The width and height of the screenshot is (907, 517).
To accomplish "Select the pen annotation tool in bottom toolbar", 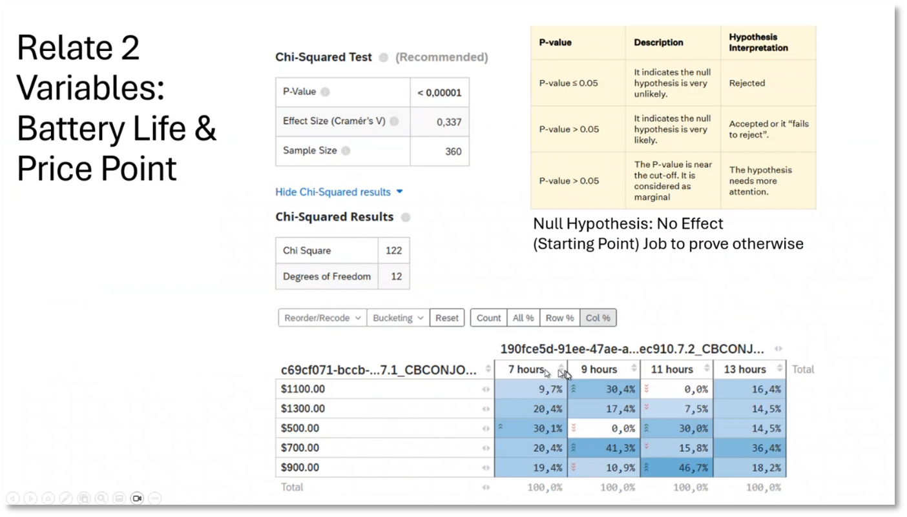I will click(66, 498).
